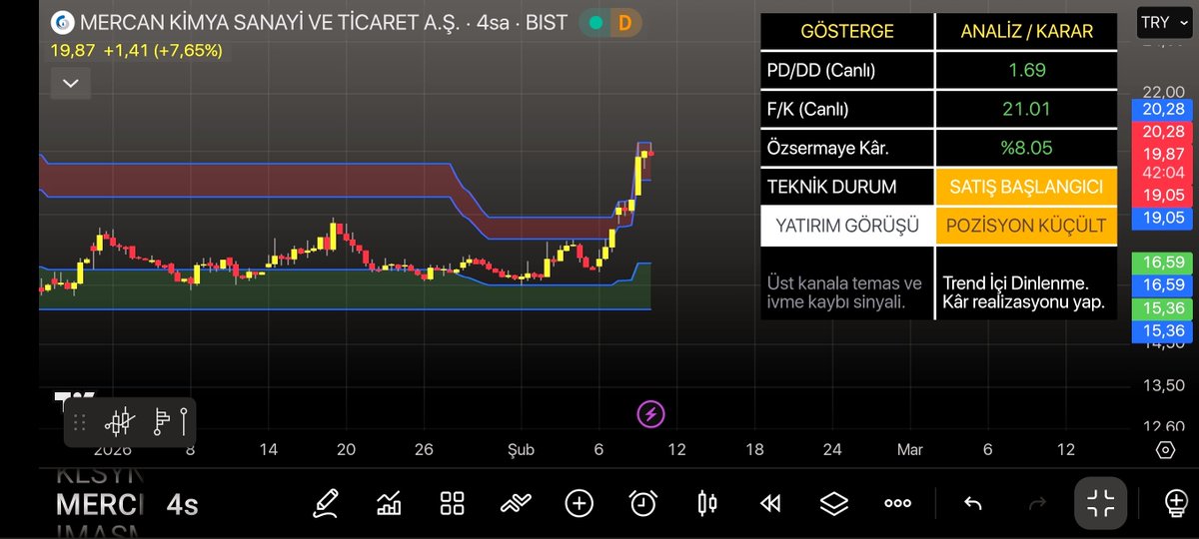Viewport: 1199px width, 539px height.
Task: Tap the current price label 19,87
Action: 1163,153
